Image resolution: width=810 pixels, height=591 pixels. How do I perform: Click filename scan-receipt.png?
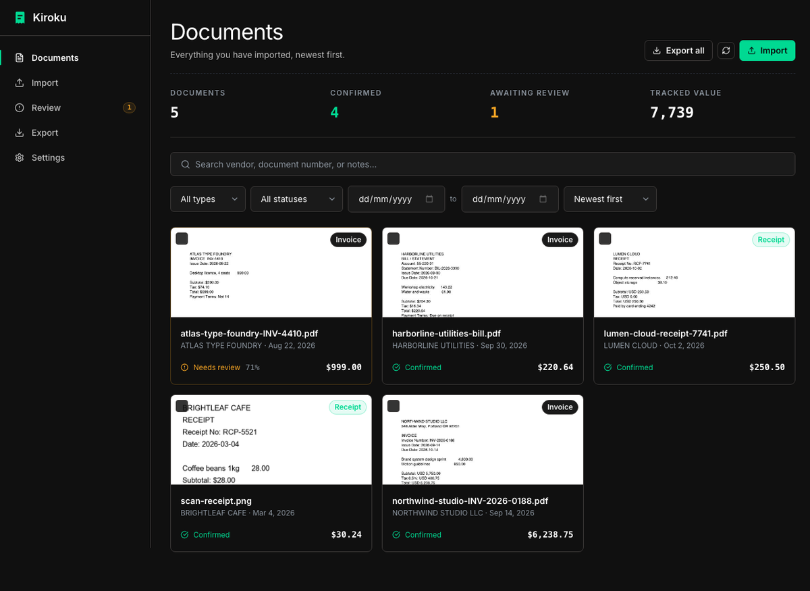pos(216,501)
